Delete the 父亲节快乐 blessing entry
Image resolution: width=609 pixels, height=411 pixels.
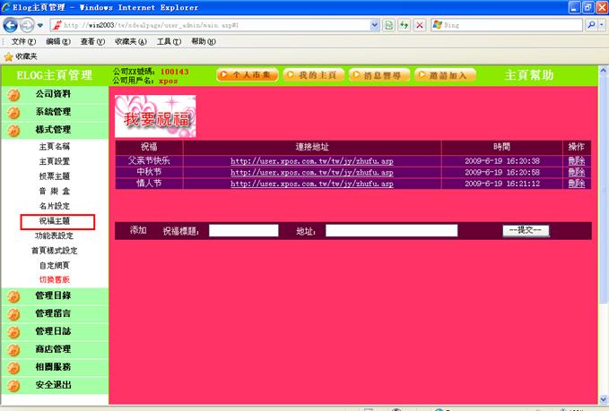576,160
